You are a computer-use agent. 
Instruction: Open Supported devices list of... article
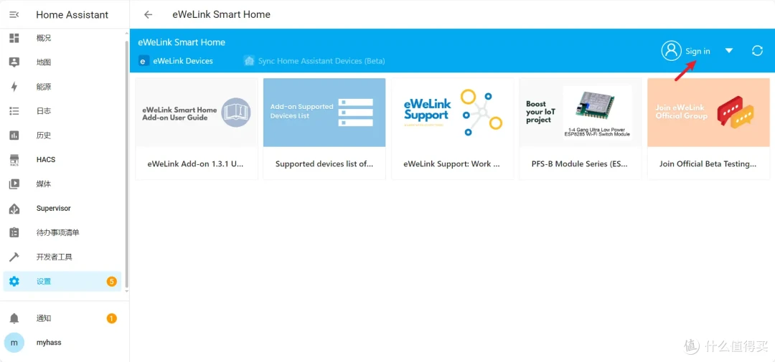[324, 164]
